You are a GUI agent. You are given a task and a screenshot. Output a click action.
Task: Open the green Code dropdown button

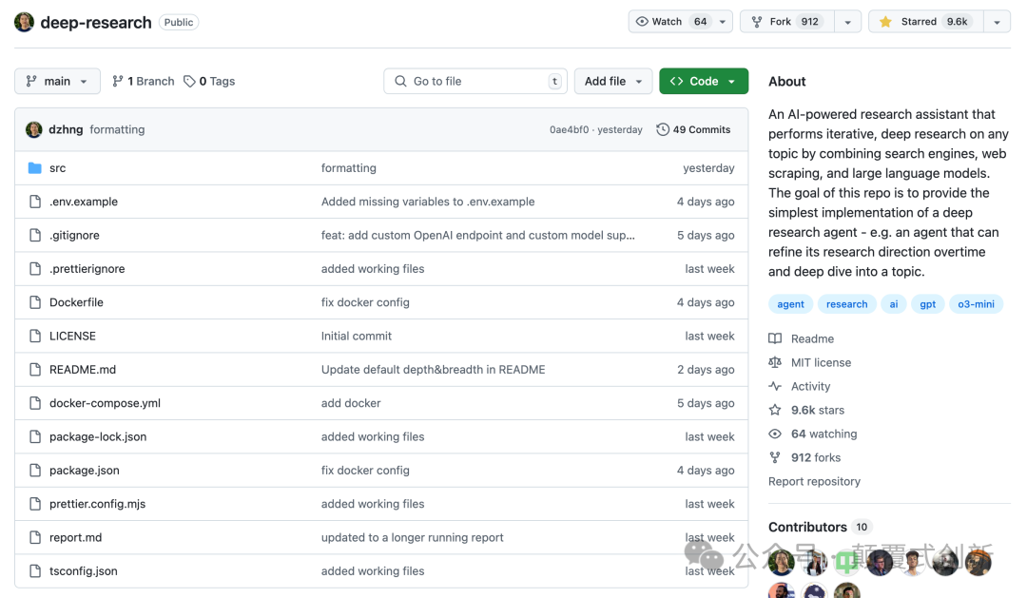coord(704,81)
